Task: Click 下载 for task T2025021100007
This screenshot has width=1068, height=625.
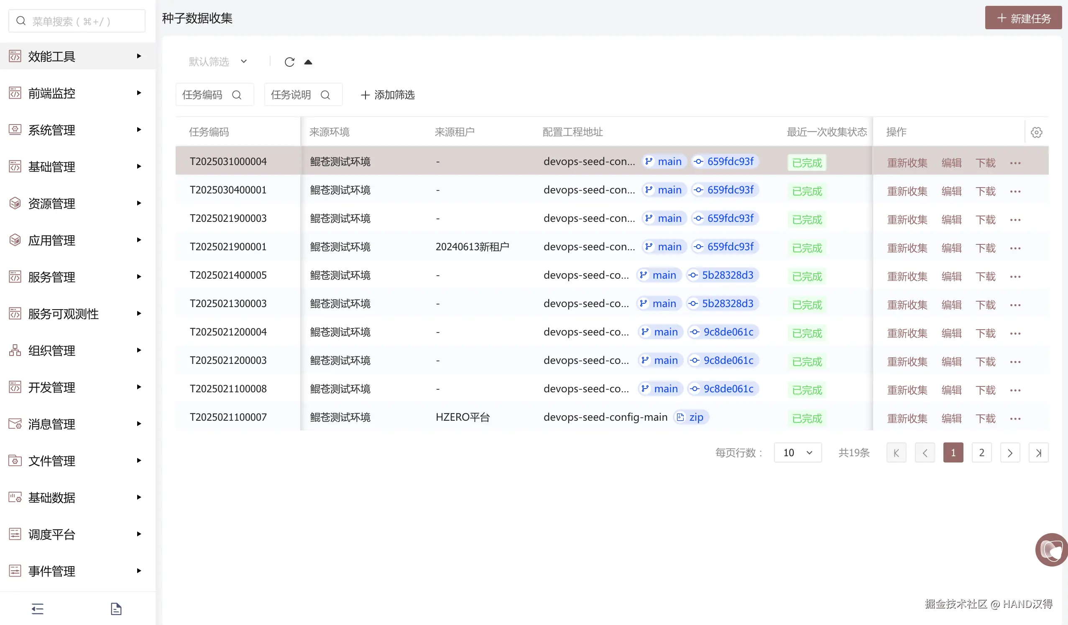Action: click(985, 418)
